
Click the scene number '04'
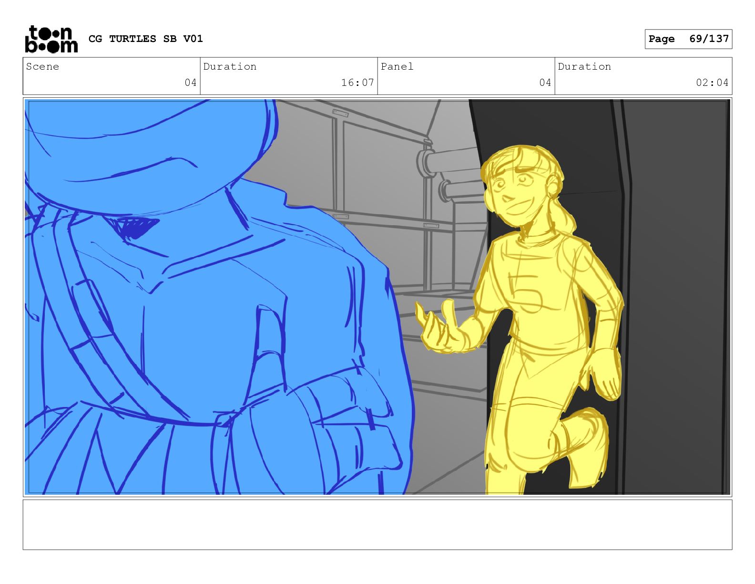pyautogui.click(x=191, y=83)
